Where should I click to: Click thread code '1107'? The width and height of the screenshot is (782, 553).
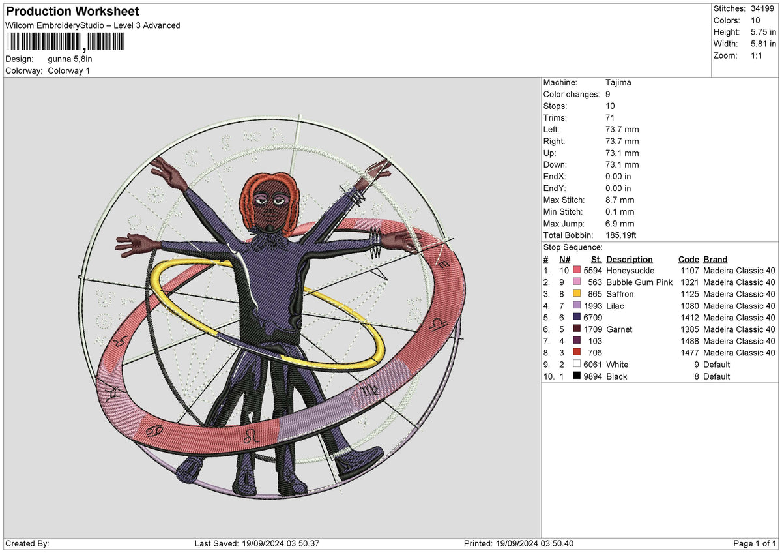(689, 271)
